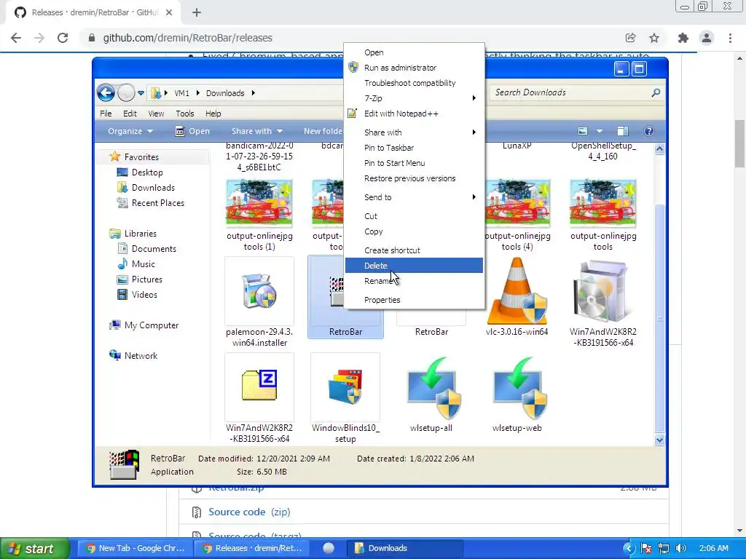Viewport: 746px width, 559px height.
Task: Open Explorer help question mark icon
Action: [648, 131]
